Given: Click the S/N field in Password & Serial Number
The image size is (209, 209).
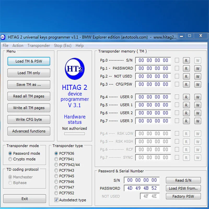Looking at the screenshot, I should (x=142, y=180).
